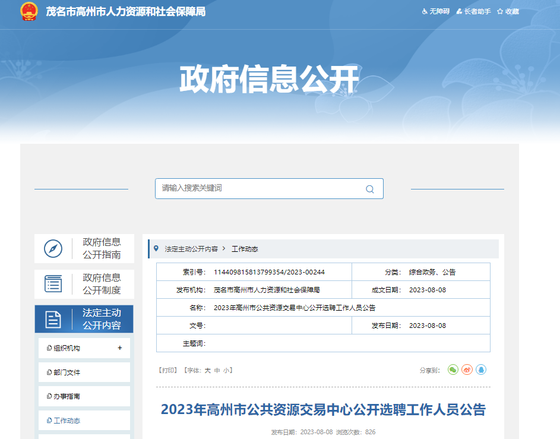Click the national emblem logo

(29, 11)
